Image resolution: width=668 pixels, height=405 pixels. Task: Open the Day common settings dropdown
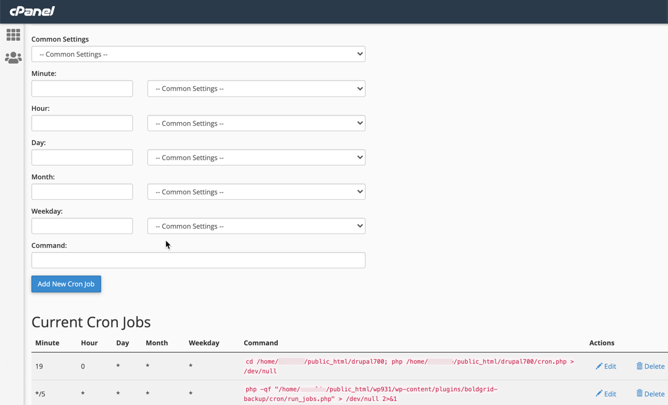(x=256, y=157)
